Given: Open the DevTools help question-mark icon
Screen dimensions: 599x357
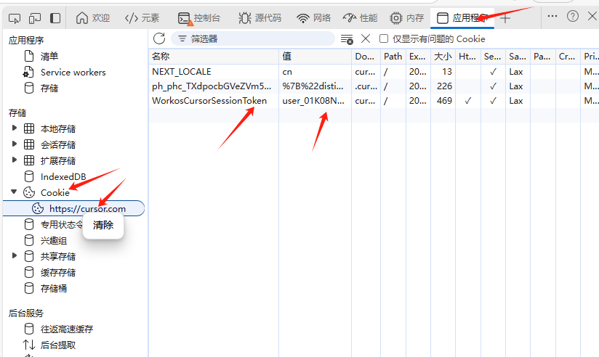Looking at the screenshot, I should point(573,16).
